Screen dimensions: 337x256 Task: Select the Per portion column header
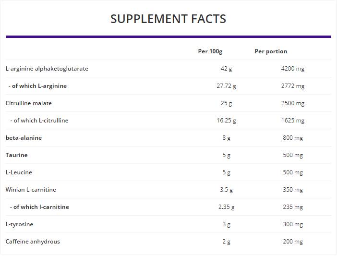pyautogui.click(x=271, y=51)
